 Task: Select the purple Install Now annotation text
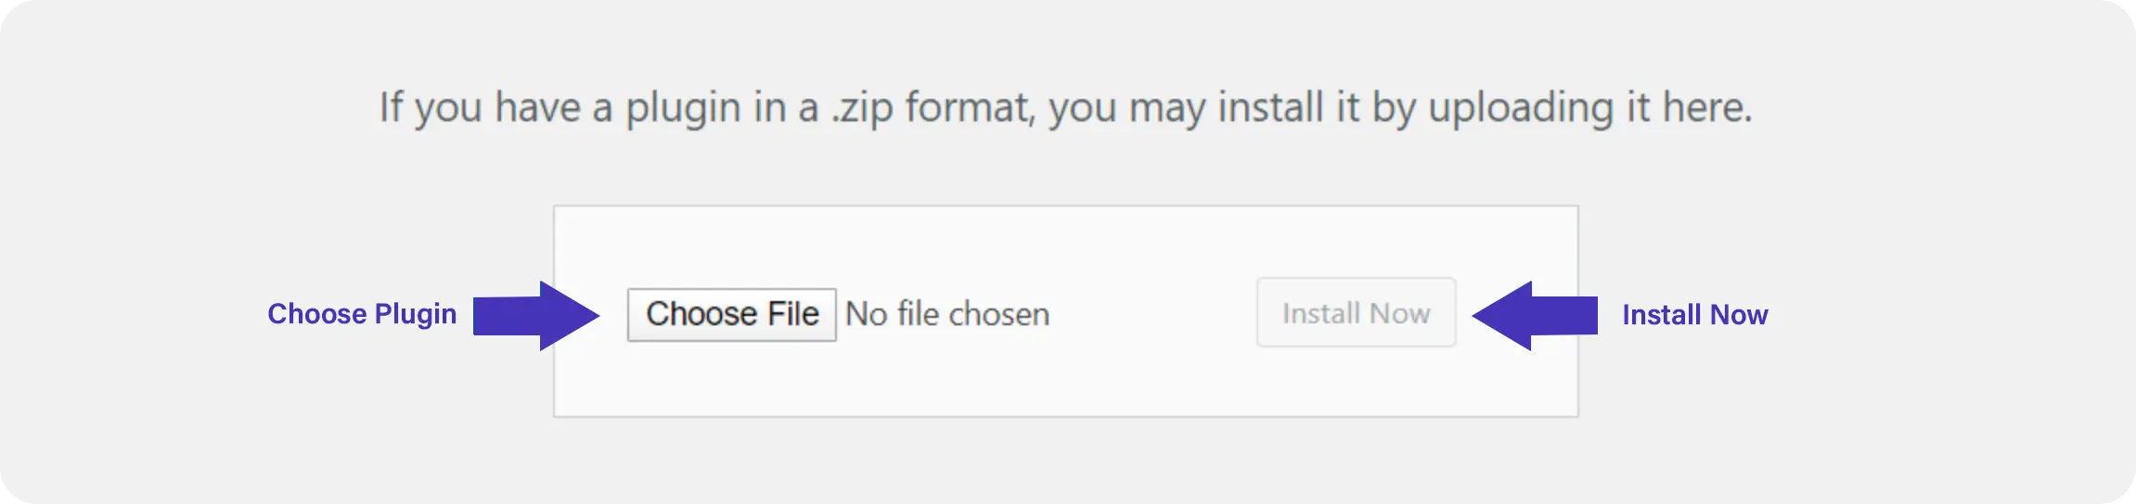[x=1694, y=315]
